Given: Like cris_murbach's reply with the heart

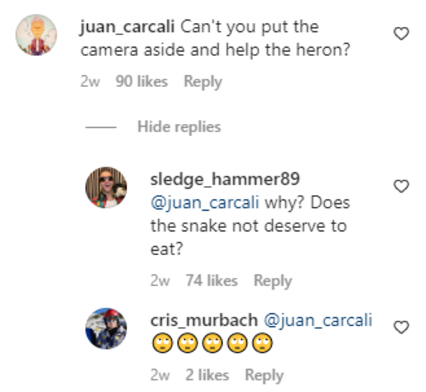Looking at the screenshot, I should click(401, 327).
